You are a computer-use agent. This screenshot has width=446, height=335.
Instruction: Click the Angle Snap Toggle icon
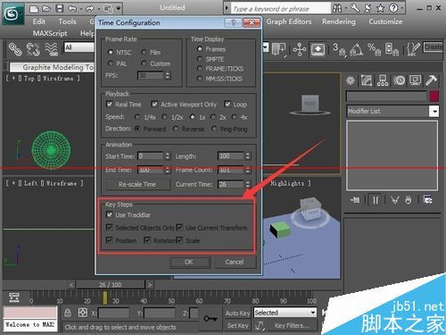[x=357, y=49]
